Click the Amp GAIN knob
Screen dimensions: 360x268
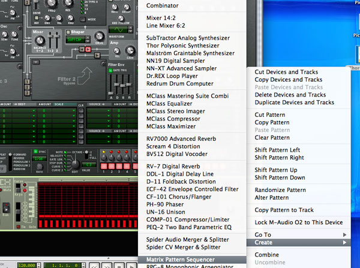click(130, 50)
